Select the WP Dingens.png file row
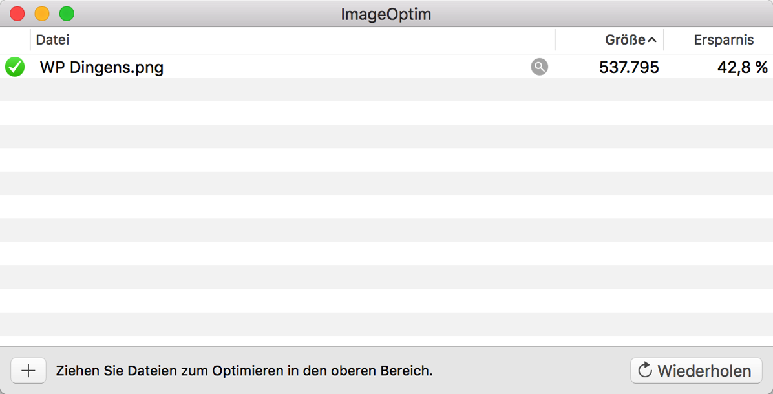This screenshot has height=394, width=773. (x=386, y=66)
